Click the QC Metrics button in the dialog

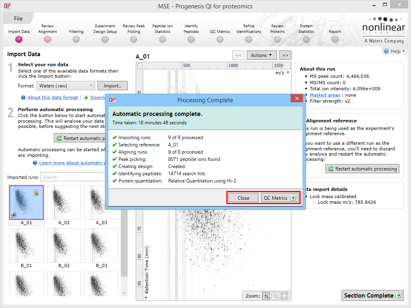pyautogui.click(x=279, y=198)
